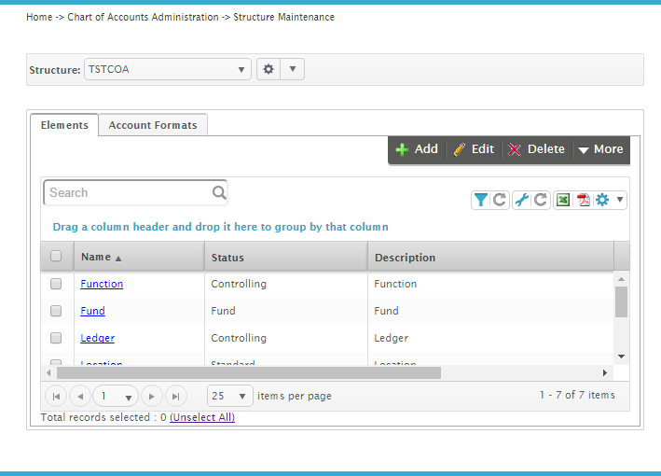This screenshot has height=476, width=661.
Task: Toggle the select-all header checkbox
Action: point(56,256)
